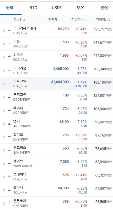Viewport: 113px width, 209px height.
Task: Open 샌드박스 SAND/KRW market
Action: click(x=57, y=150)
